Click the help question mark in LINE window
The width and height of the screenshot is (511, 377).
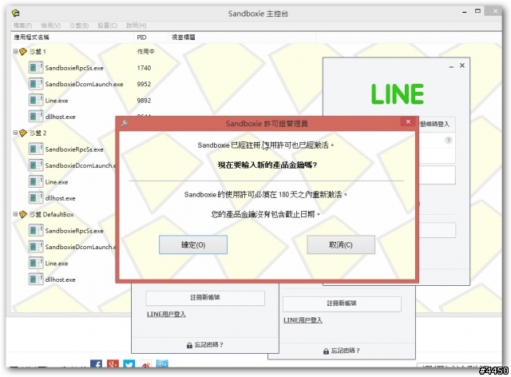(449, 141)
